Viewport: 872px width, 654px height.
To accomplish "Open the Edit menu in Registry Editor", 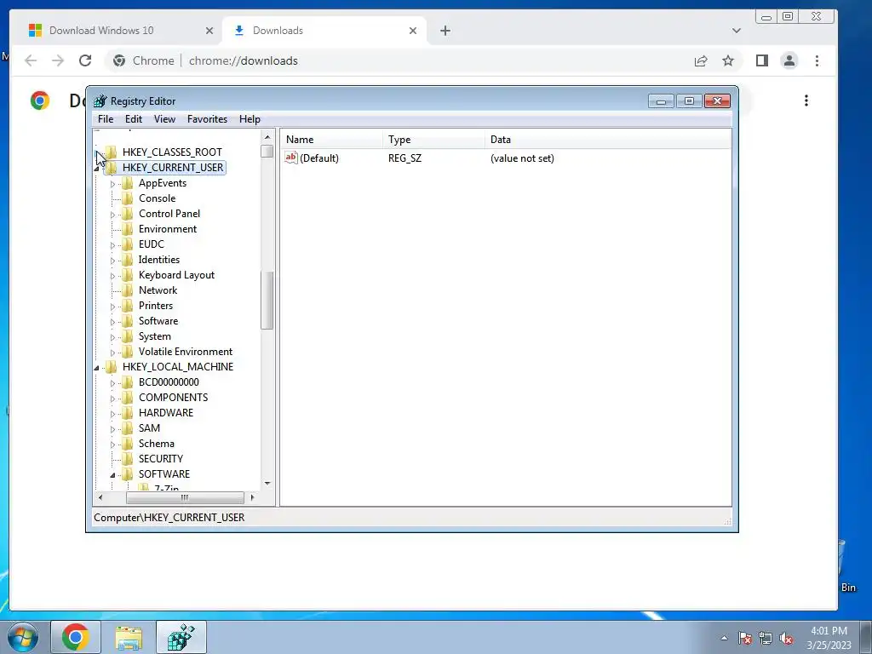I will click(x=134, y=119).
